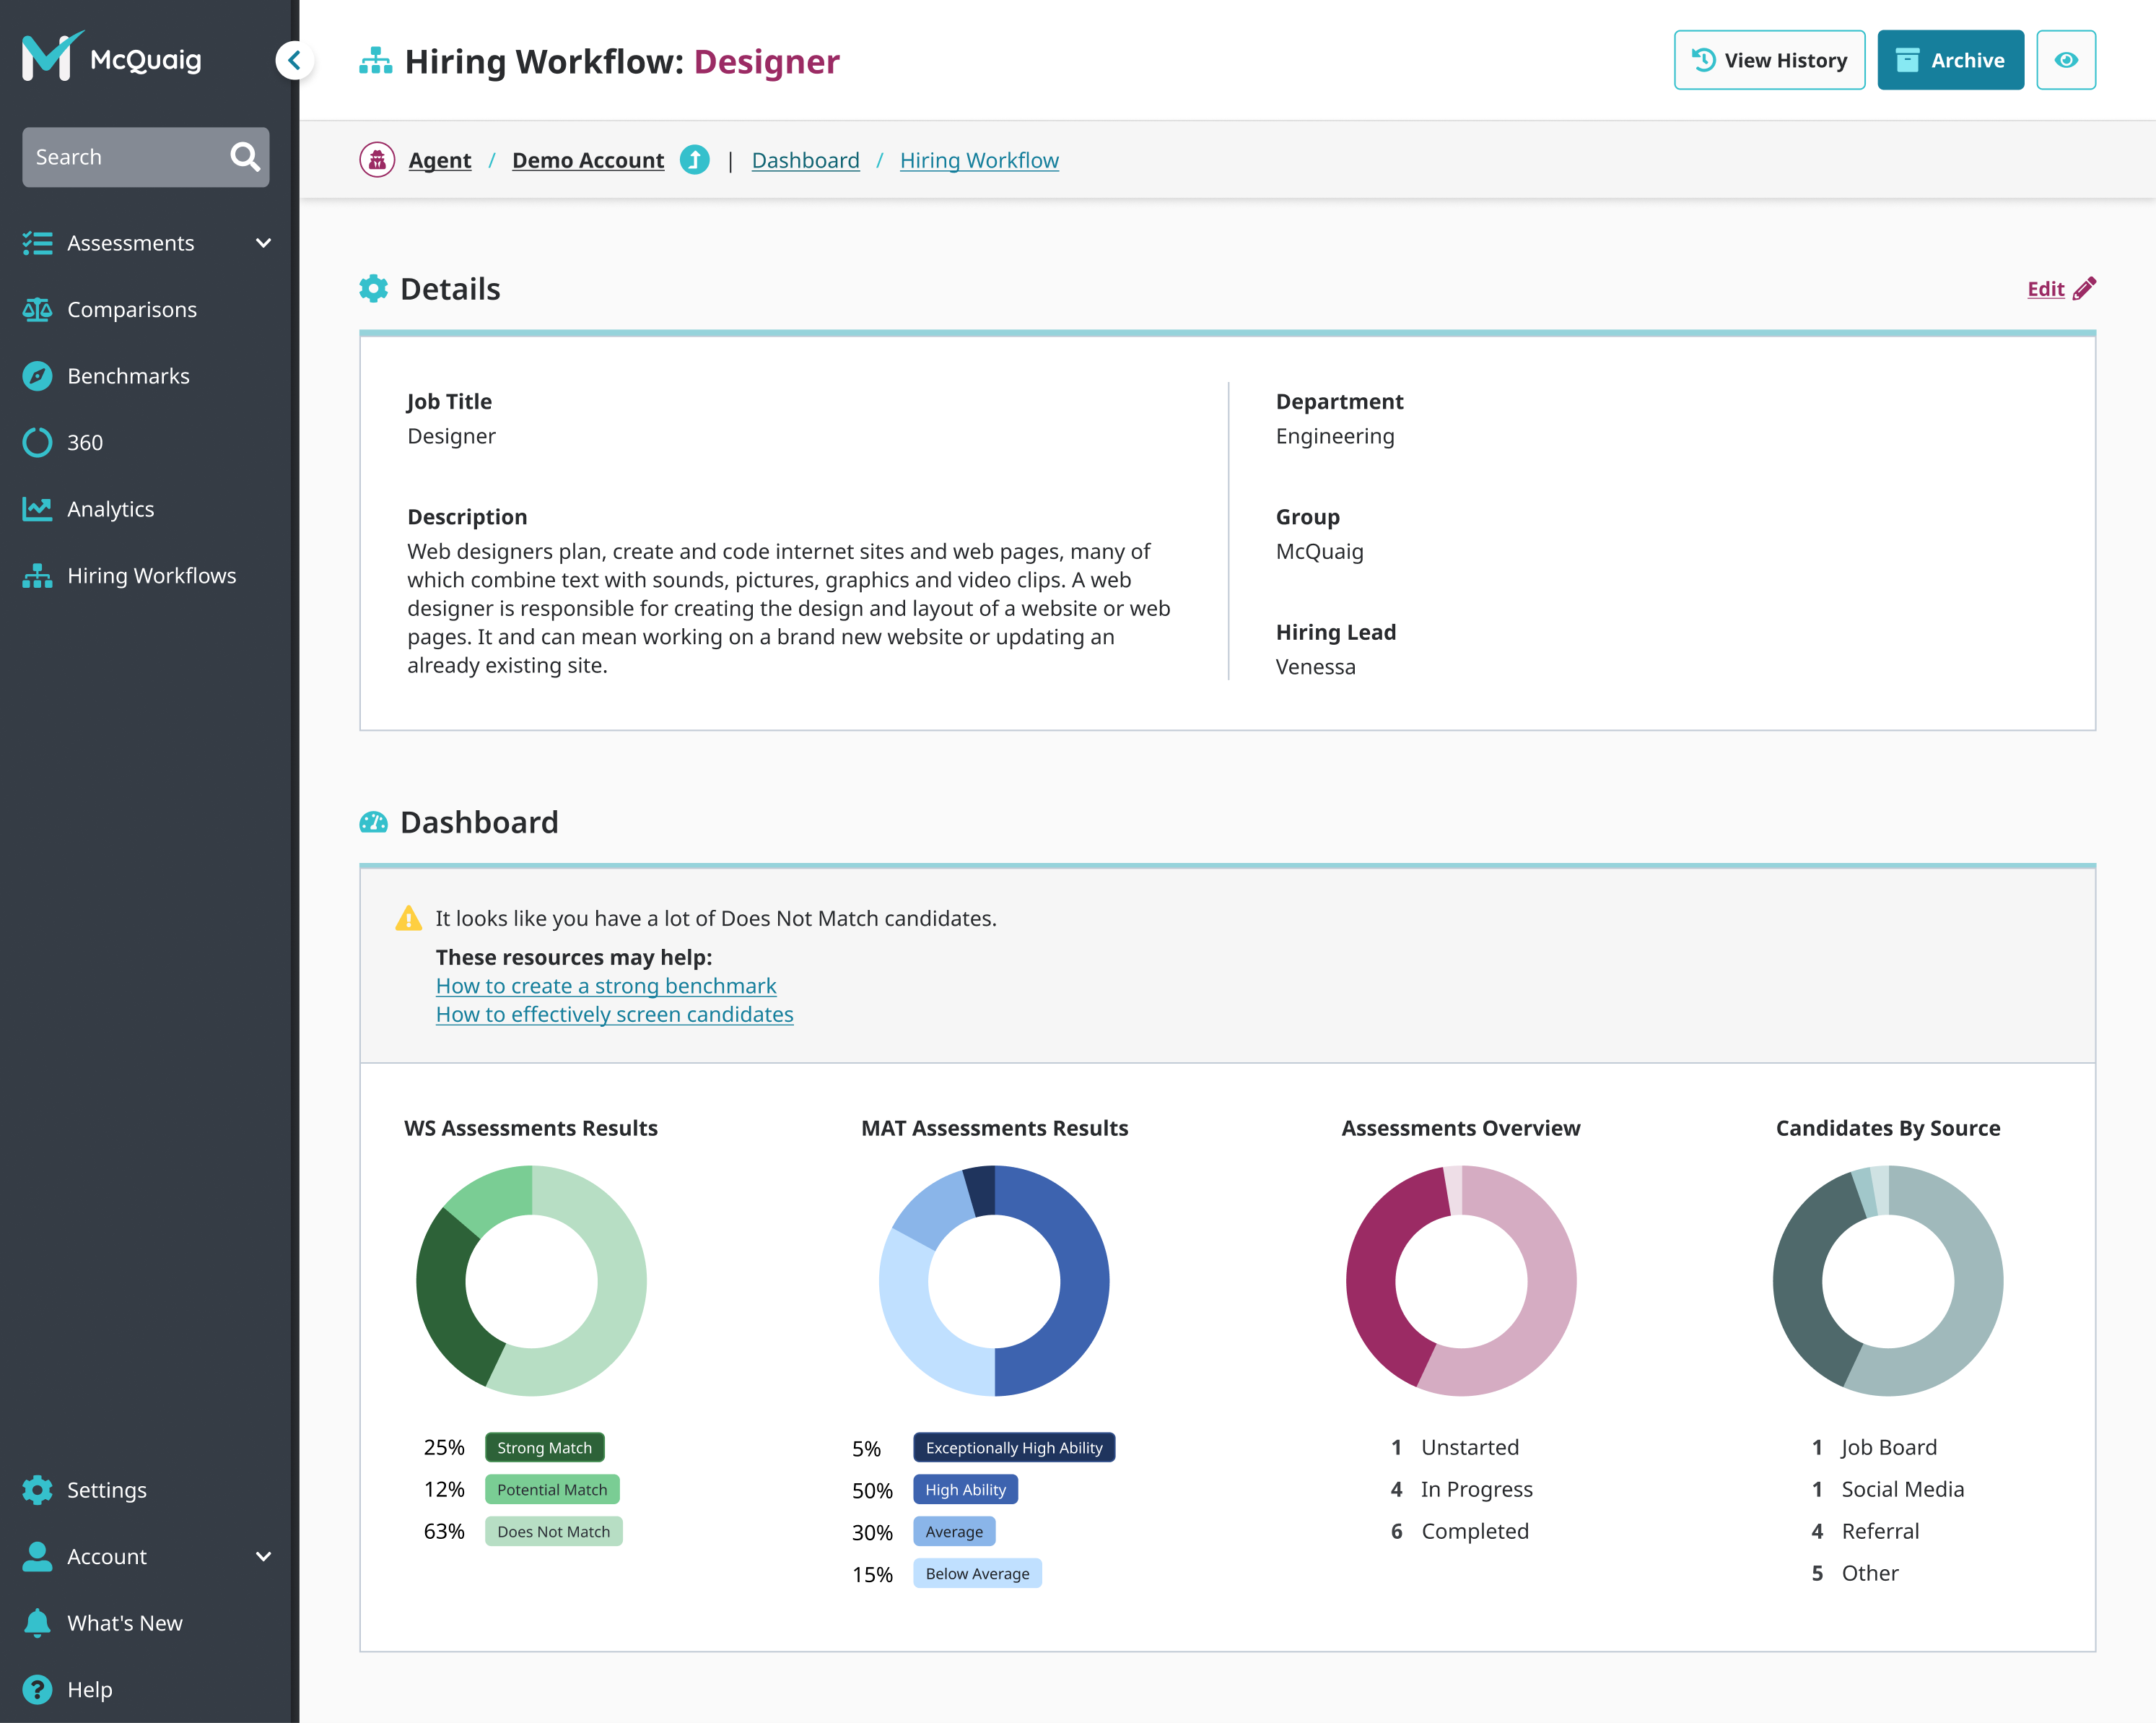Open Help via question mark icon
Screen dimensions: 2156x1723
(37, 1689)
